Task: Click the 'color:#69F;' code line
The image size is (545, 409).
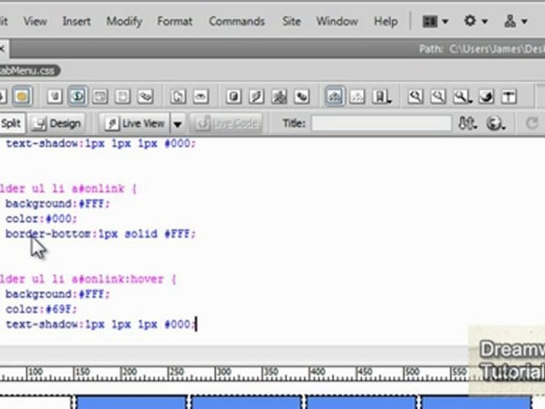Action: click(41, 309)
